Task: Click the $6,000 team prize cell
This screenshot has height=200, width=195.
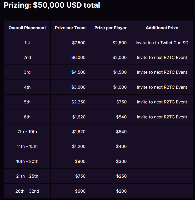Action: [78, 57]
